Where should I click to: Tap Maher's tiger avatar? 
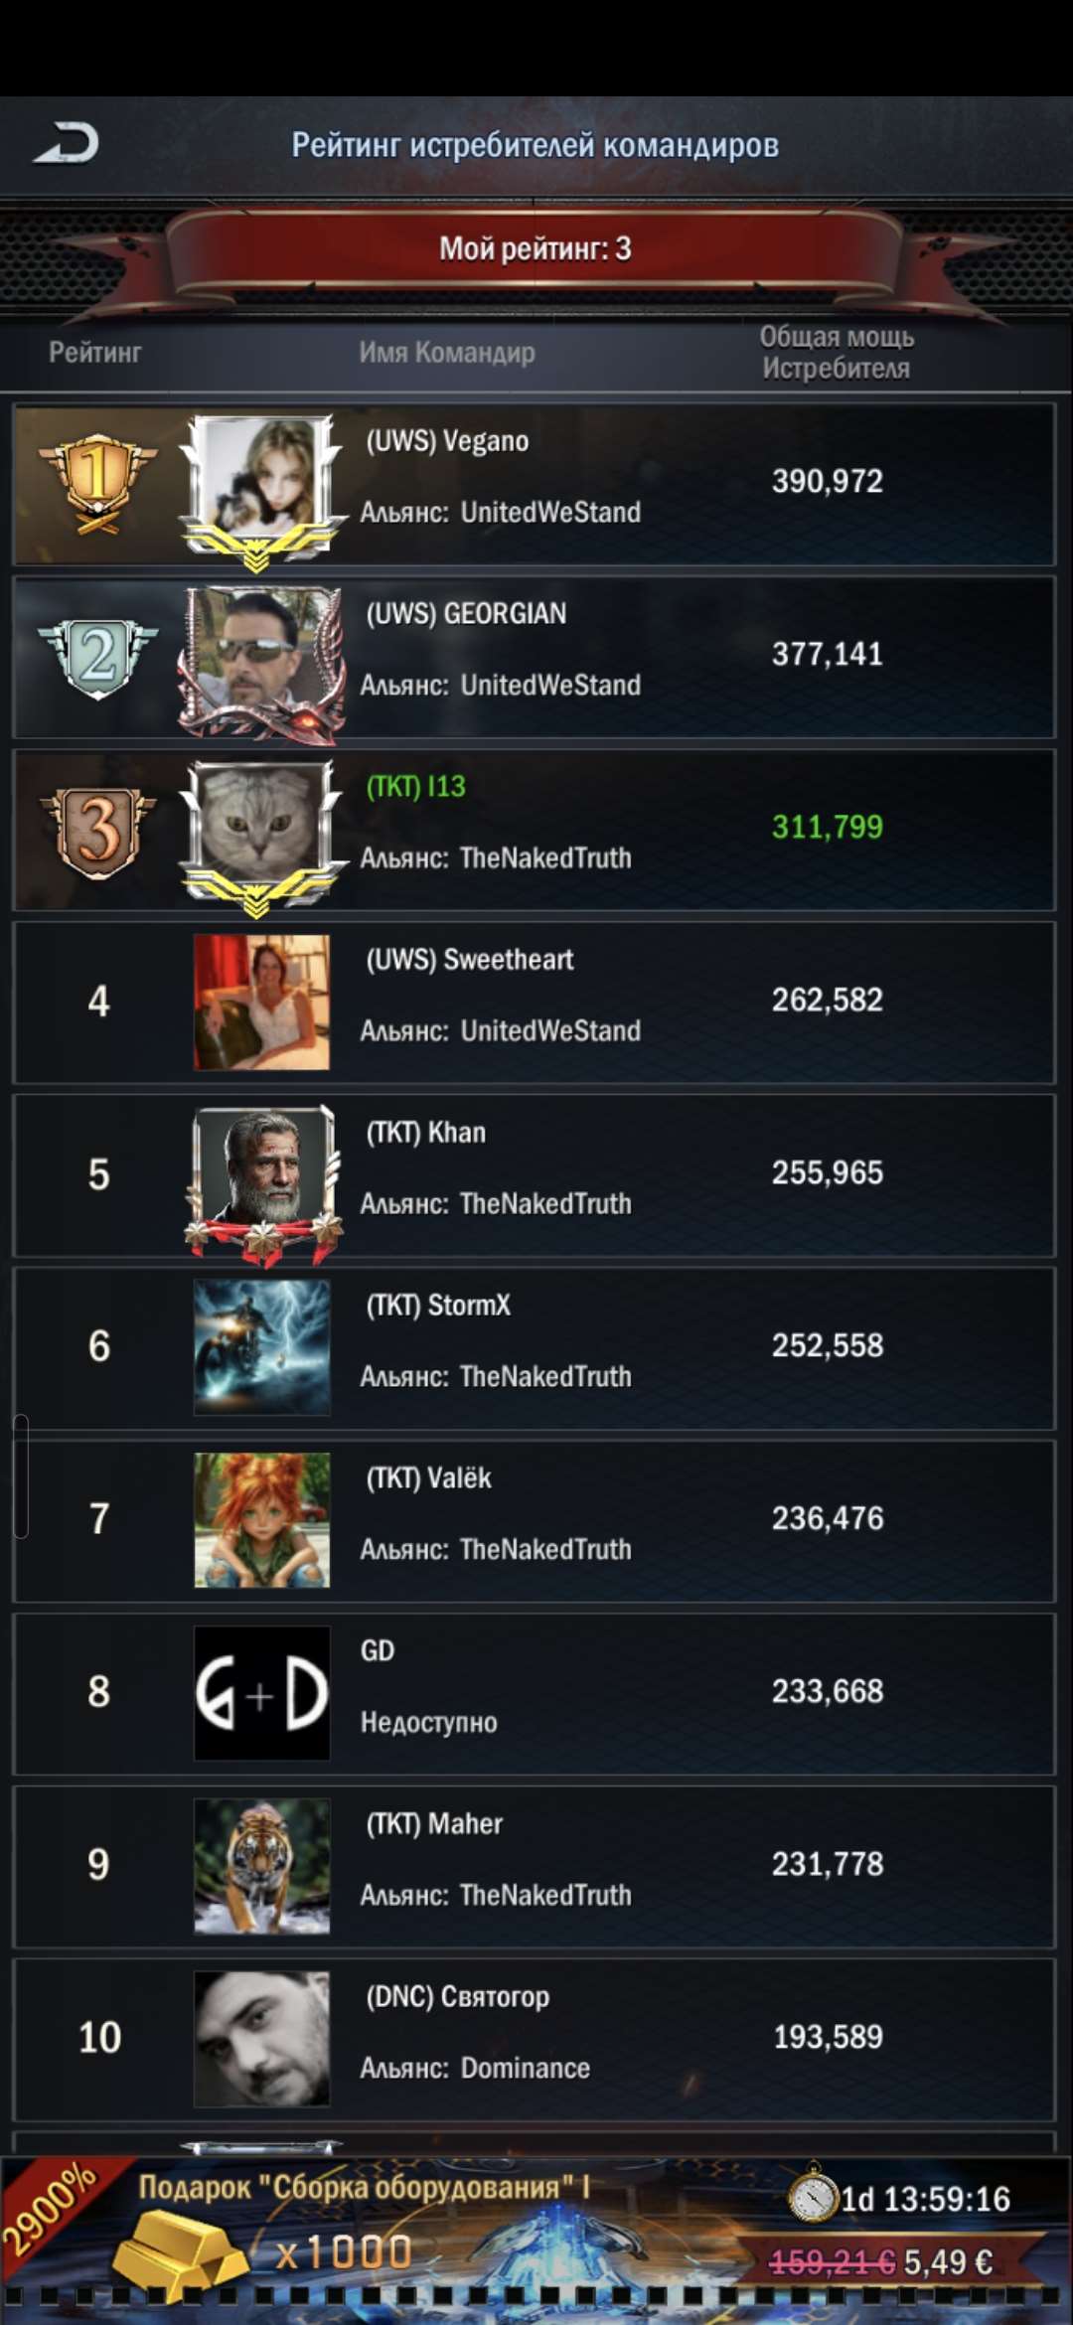[x=261, y=1866]
